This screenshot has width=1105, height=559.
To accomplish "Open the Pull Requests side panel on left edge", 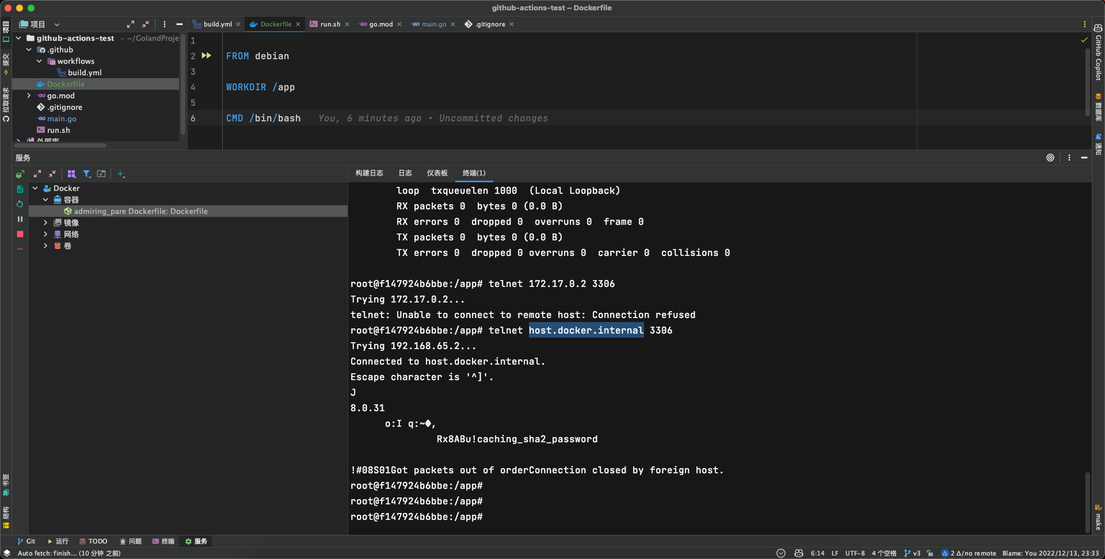I will pos(6,105).
